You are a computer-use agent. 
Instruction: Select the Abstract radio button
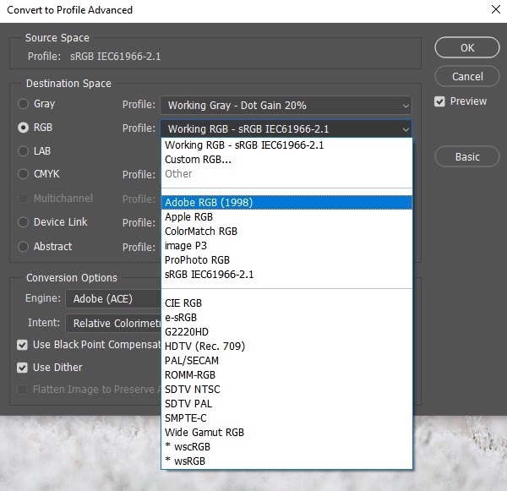(23, 247)
